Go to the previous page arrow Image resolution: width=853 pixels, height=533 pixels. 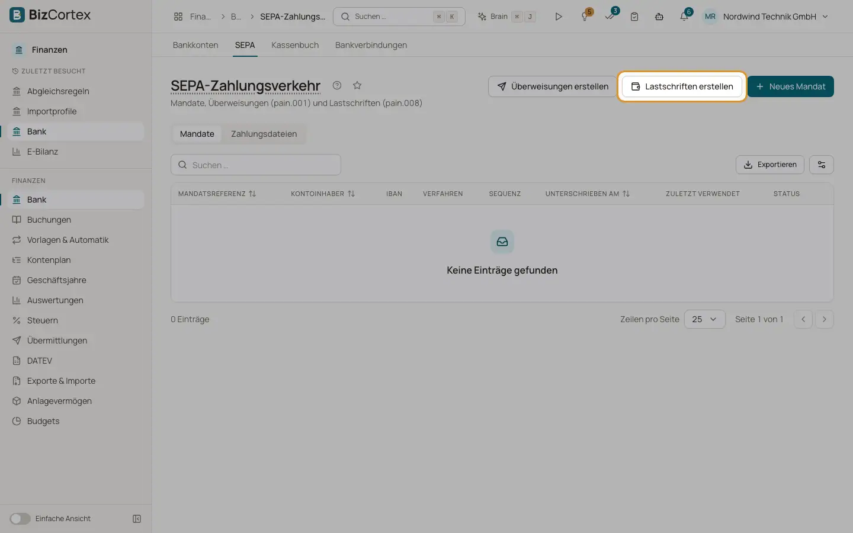[803, 319]
